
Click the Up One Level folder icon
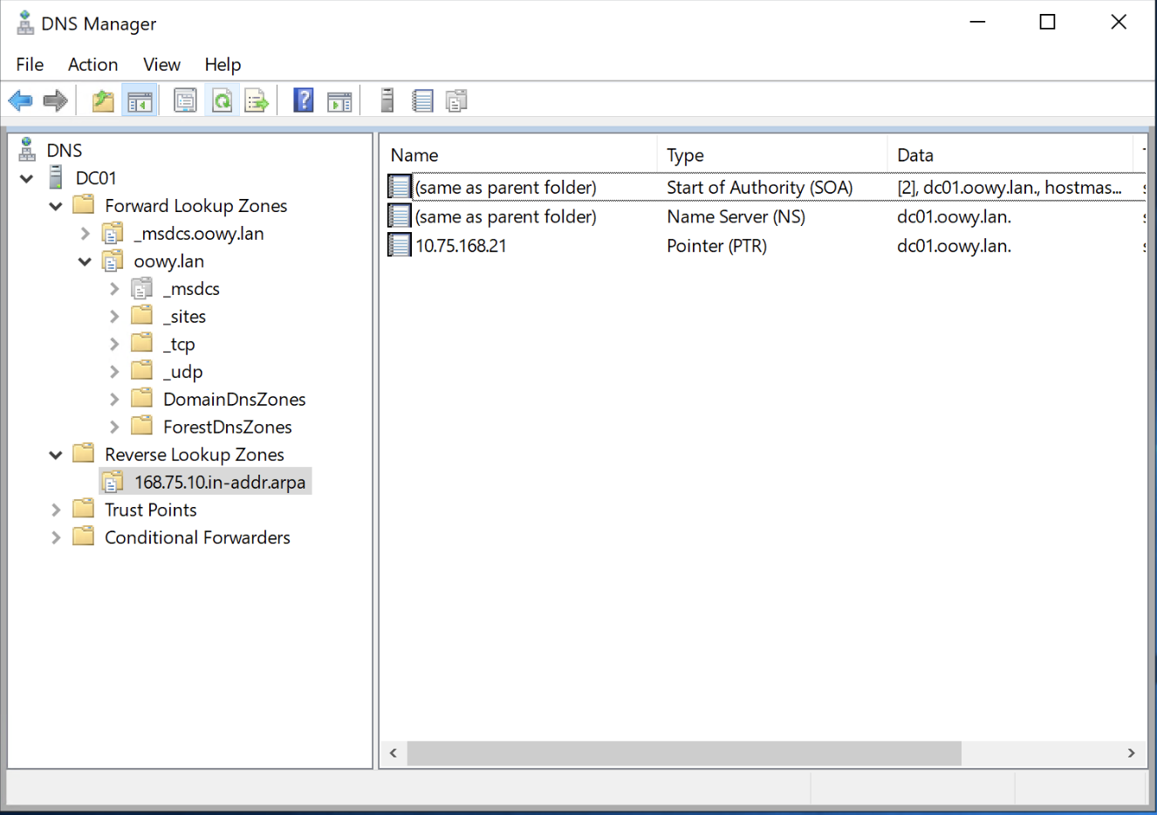pos(103,101)
